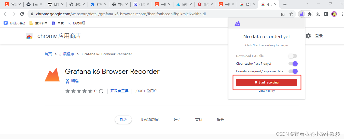Click the chrome 应用商店 logo
Viewport: 344px width, 139px height.
click(x=53, y=36)
